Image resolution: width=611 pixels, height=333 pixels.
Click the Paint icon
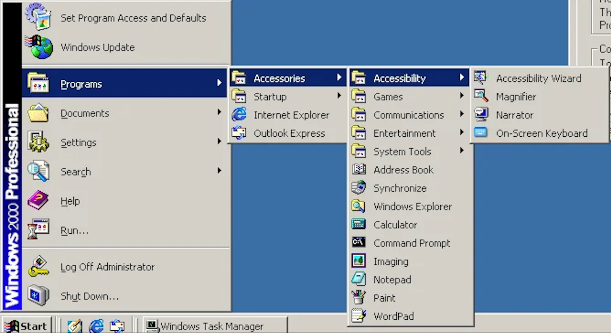click(359, 297)
